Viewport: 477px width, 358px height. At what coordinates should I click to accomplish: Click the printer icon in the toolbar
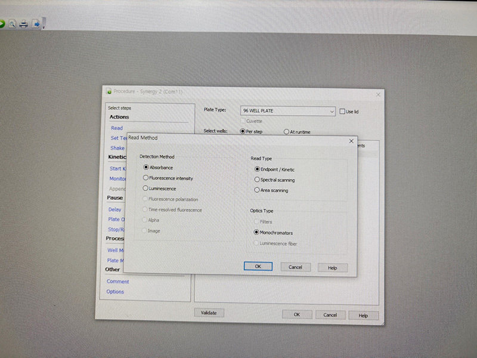point(23,24)
